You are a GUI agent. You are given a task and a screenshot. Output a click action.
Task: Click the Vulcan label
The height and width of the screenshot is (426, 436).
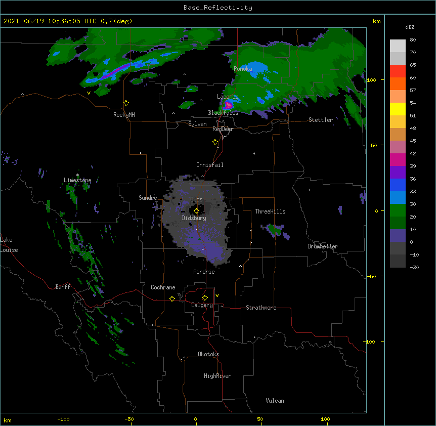(x=275, y=401)
